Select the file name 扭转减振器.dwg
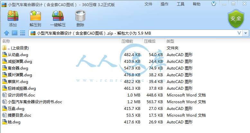The width and height of the screenshot is (250, 133). (22, 88)
